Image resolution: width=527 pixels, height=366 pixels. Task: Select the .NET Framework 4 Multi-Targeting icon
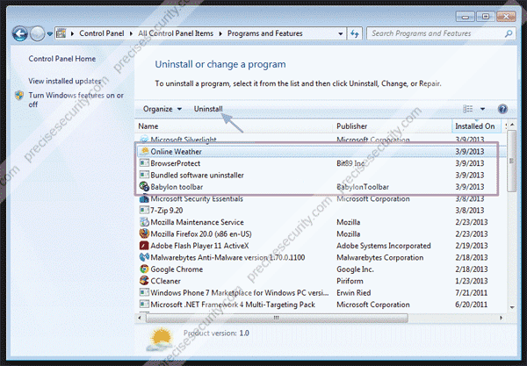coord(145,305)
